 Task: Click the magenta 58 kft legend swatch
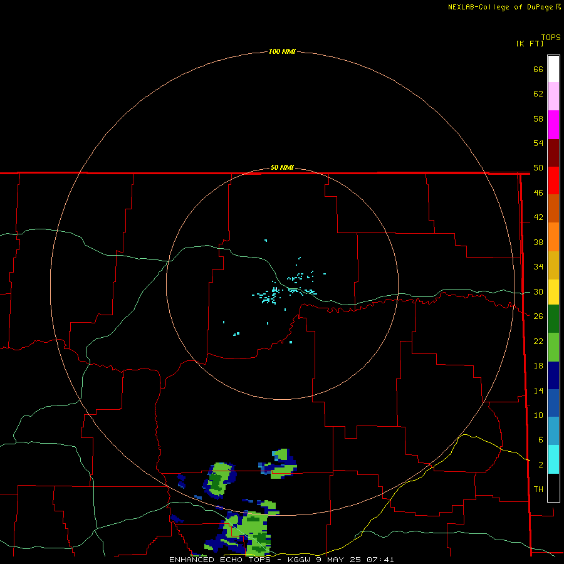[x=553, y=125]
